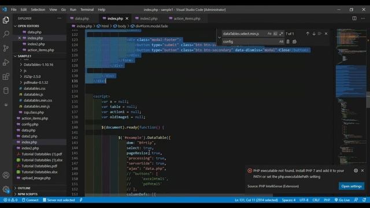Collapse the SAMPLE1 folder section
The image size is (370, 208).
[39, 56]
